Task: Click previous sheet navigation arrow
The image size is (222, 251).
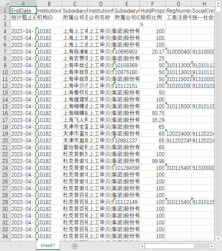Action: point(11,246)
